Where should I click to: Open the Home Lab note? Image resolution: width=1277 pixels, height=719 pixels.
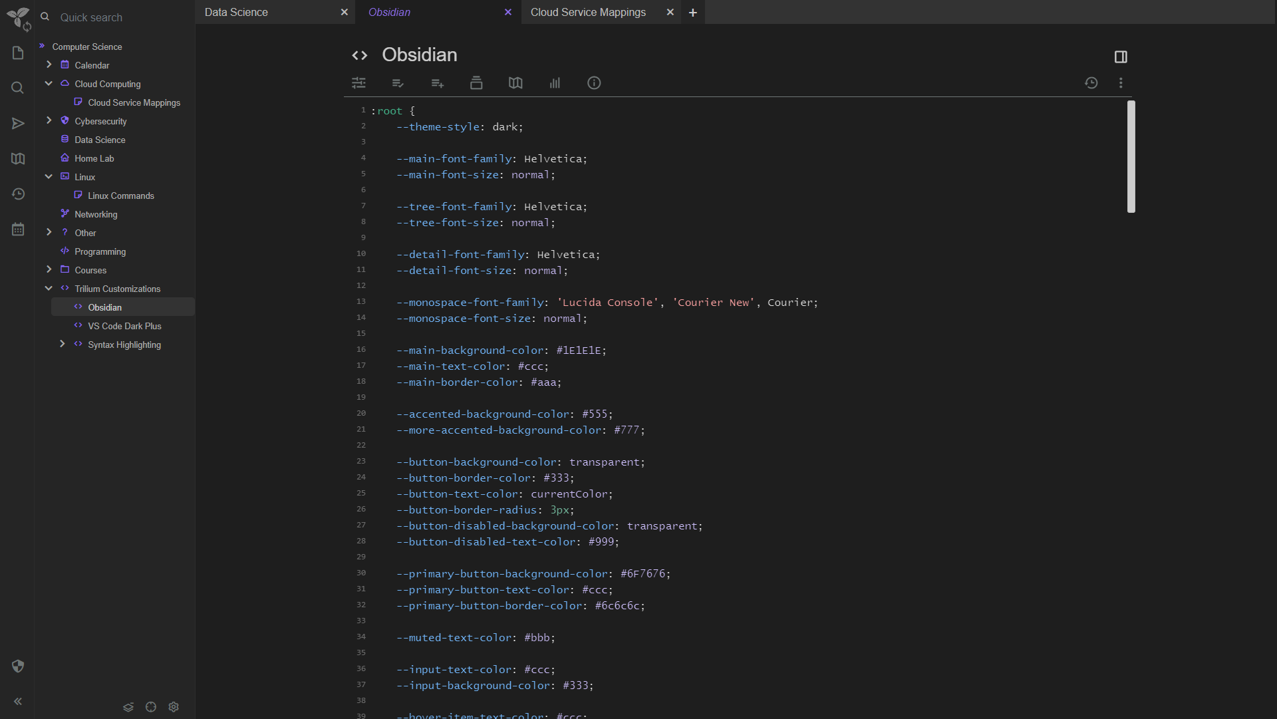point(94,158)
